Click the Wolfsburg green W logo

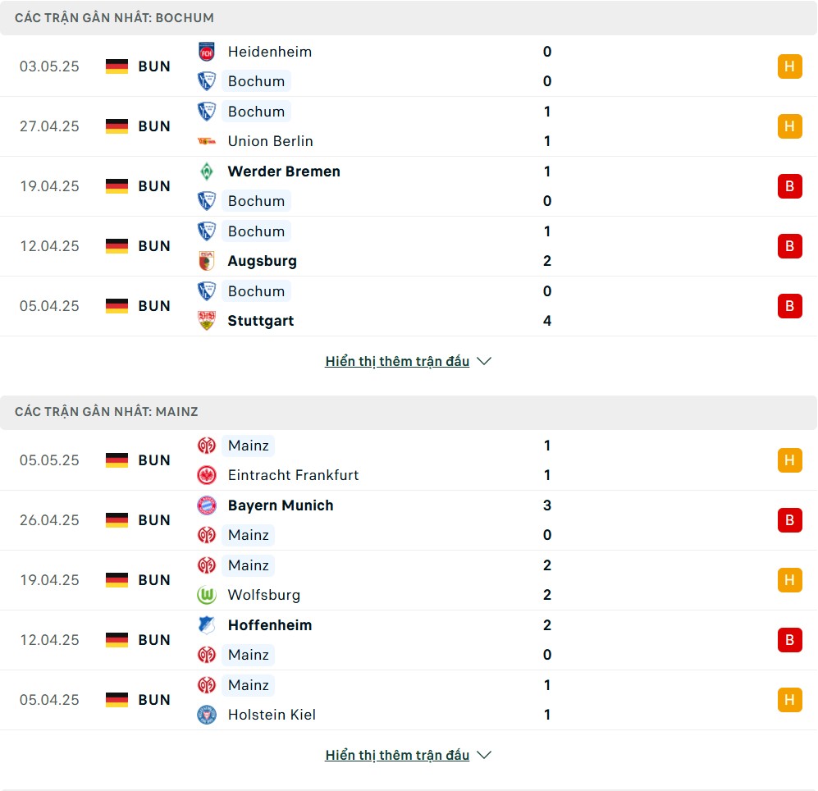tap(207, 595)
